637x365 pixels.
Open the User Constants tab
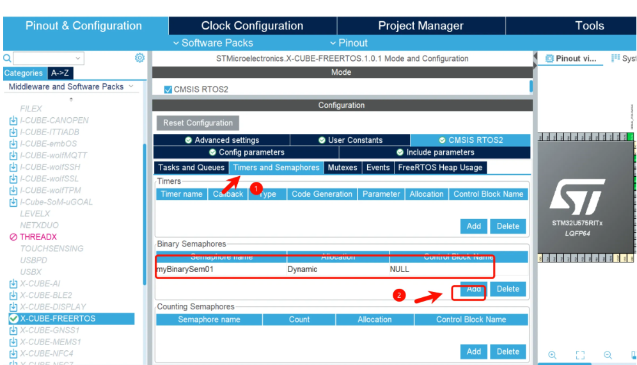pyautogui.click(x=350, y=140)
